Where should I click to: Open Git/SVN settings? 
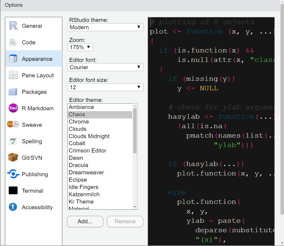(x=34, y=158)
